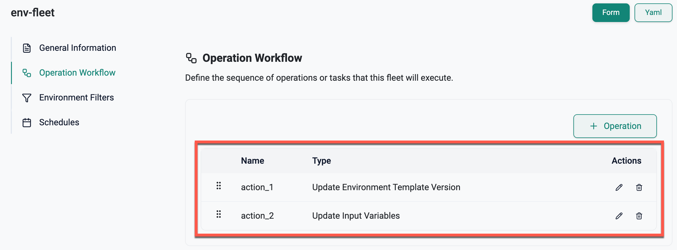Switch to the Form view
The width and height of the screenshot is (677, 250).
point(611,13)
